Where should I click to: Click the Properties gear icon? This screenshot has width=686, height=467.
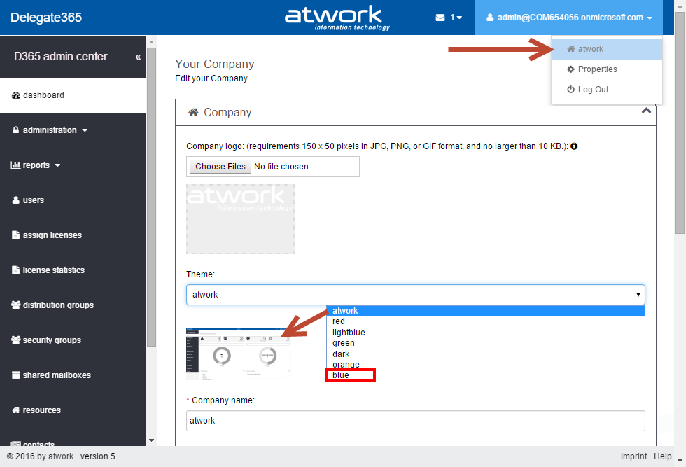570,69
